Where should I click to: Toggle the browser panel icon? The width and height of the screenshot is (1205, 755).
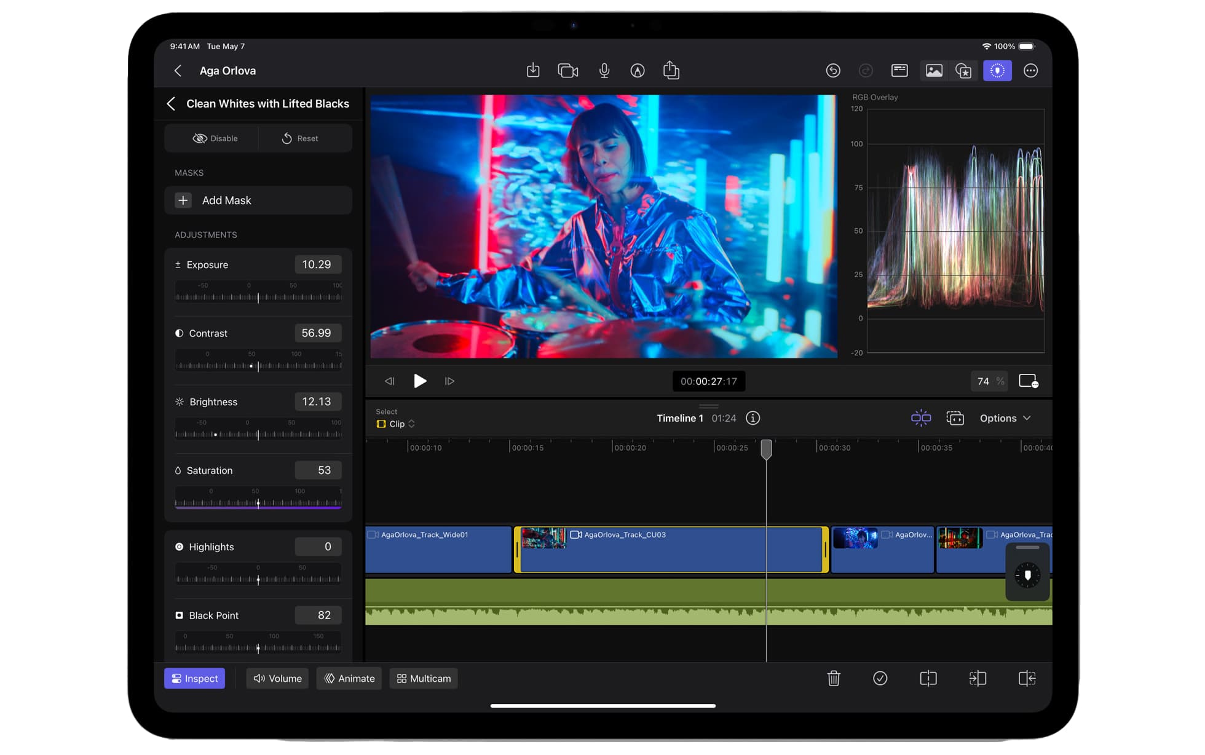click(x=899, y=71)
